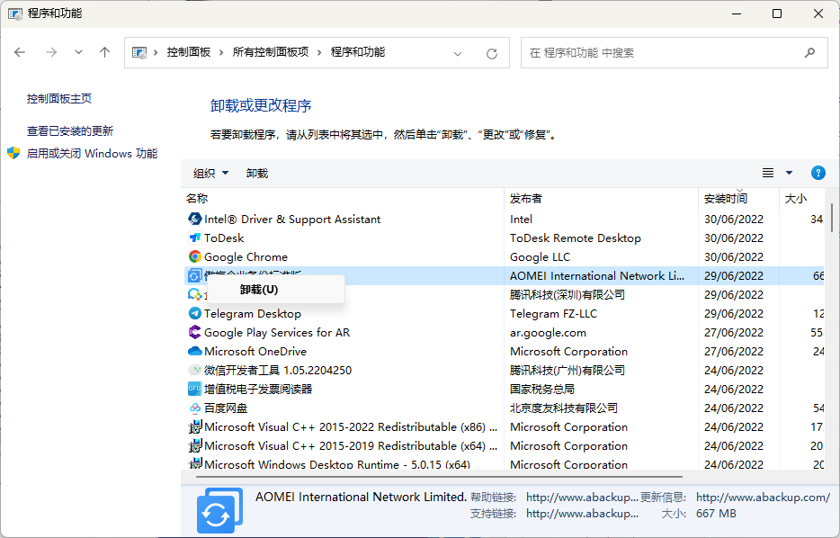The height and width of the screenshot is (538, 840).
Task: Go up one folder level arrow
Action: (x=104, y=52)
